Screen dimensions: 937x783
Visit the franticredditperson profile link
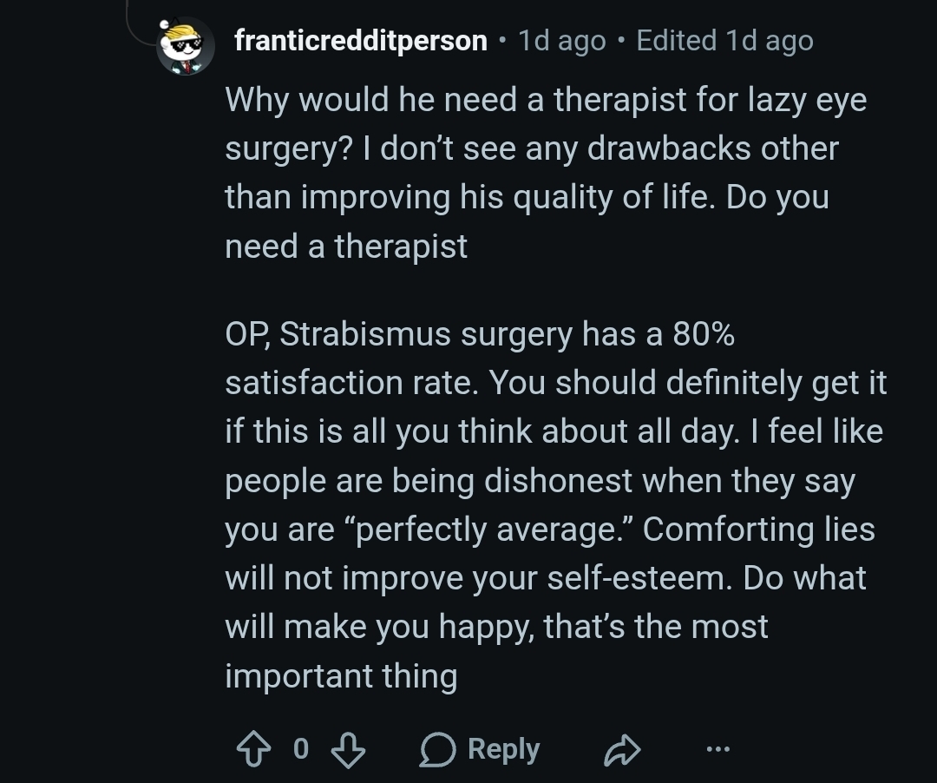point(361,41)
